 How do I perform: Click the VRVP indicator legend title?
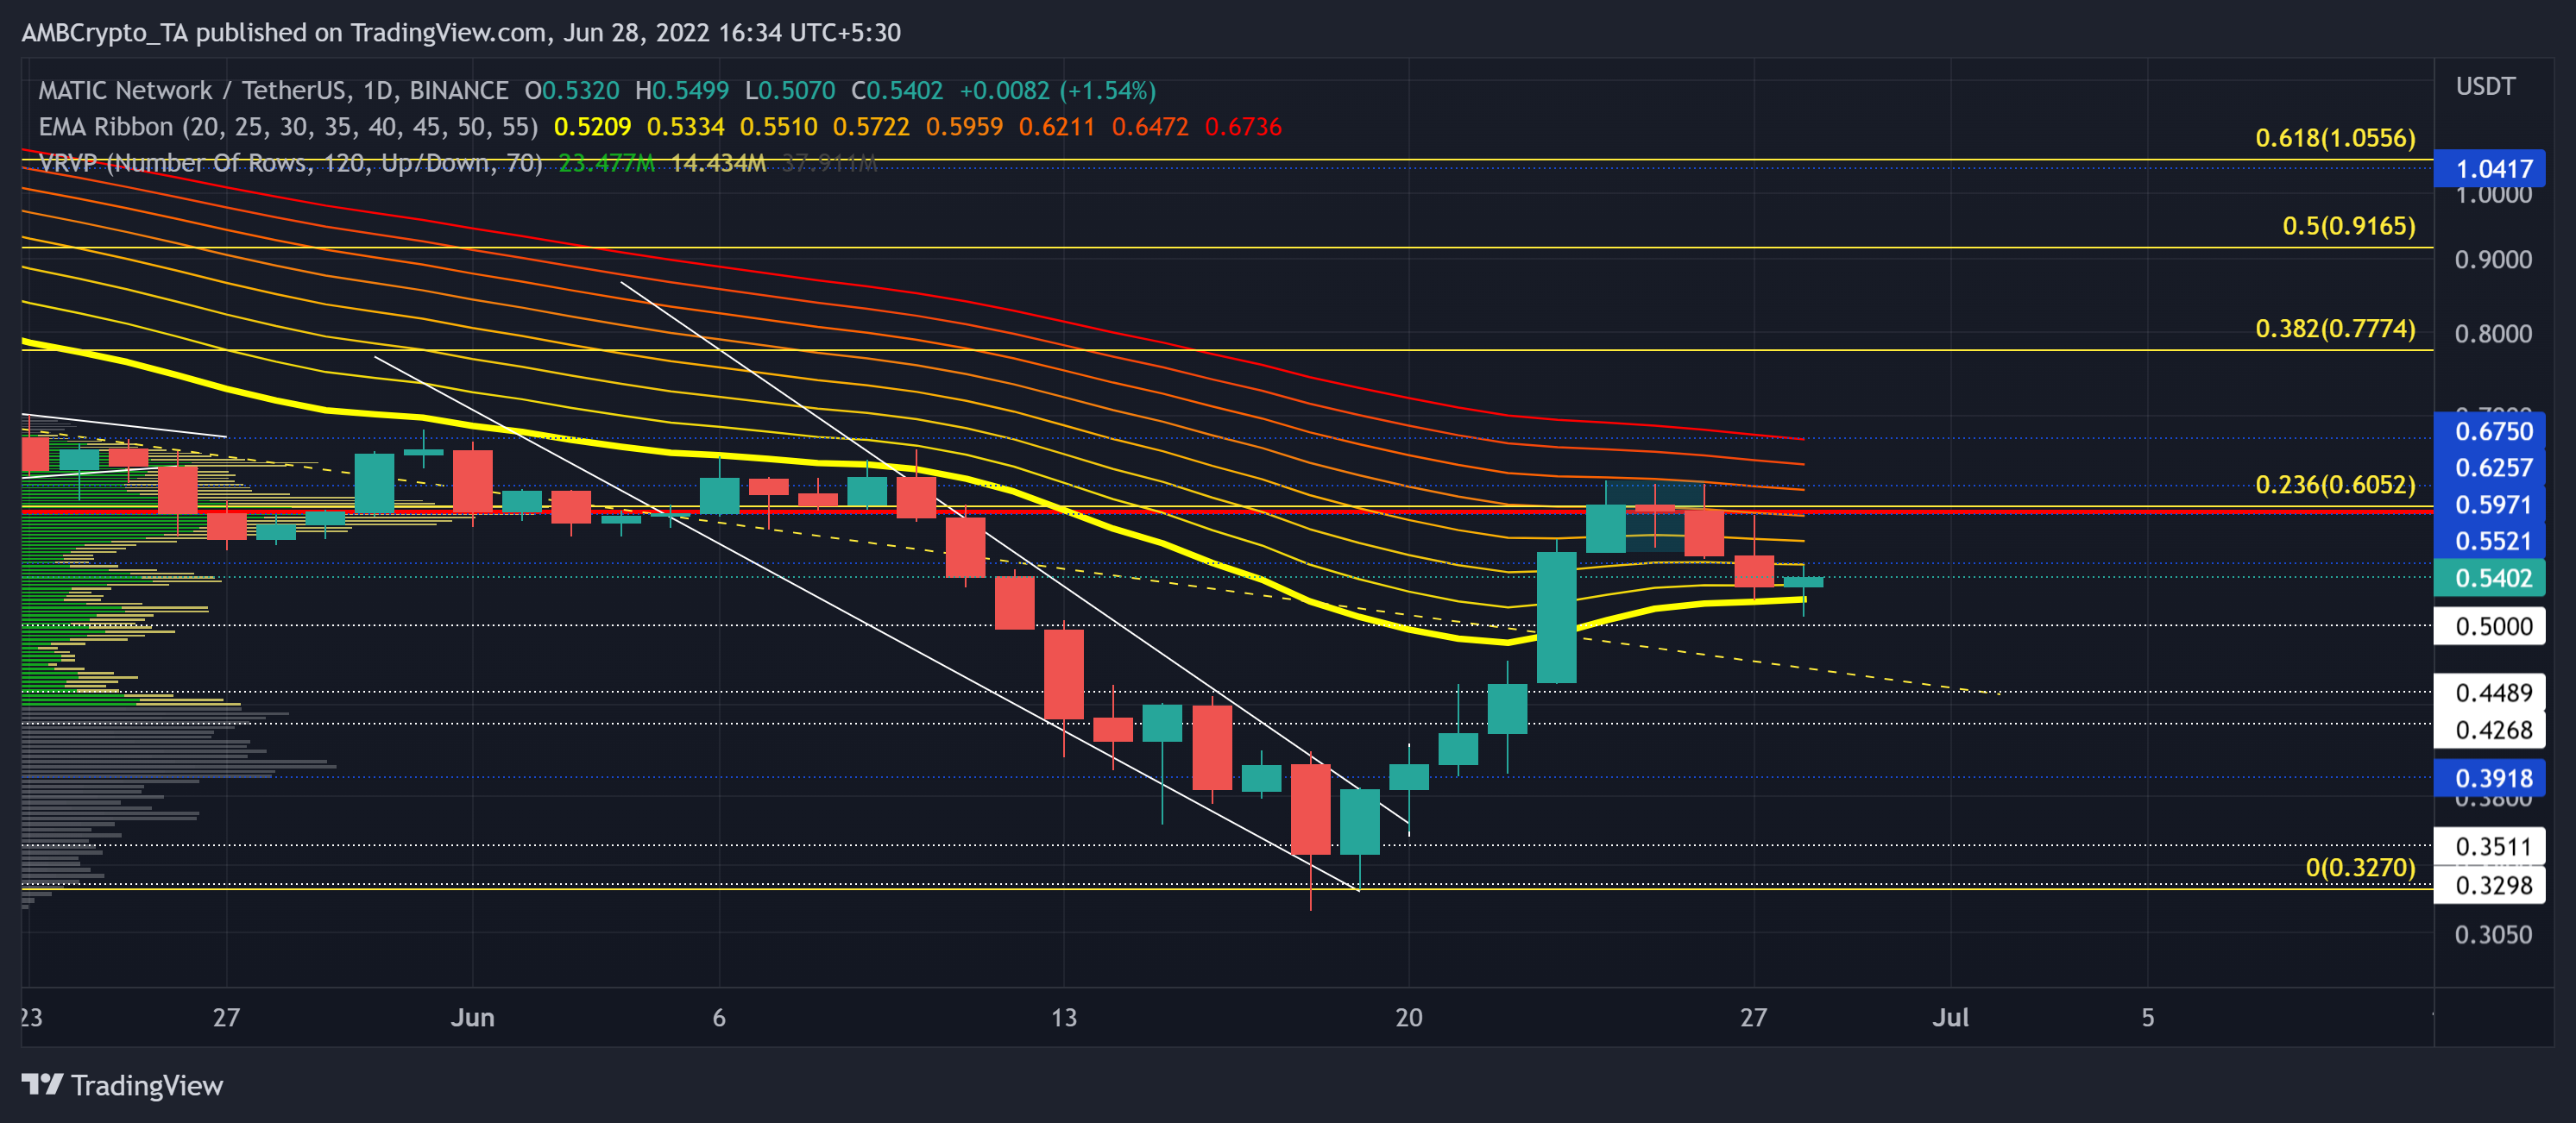pos(290,163)
